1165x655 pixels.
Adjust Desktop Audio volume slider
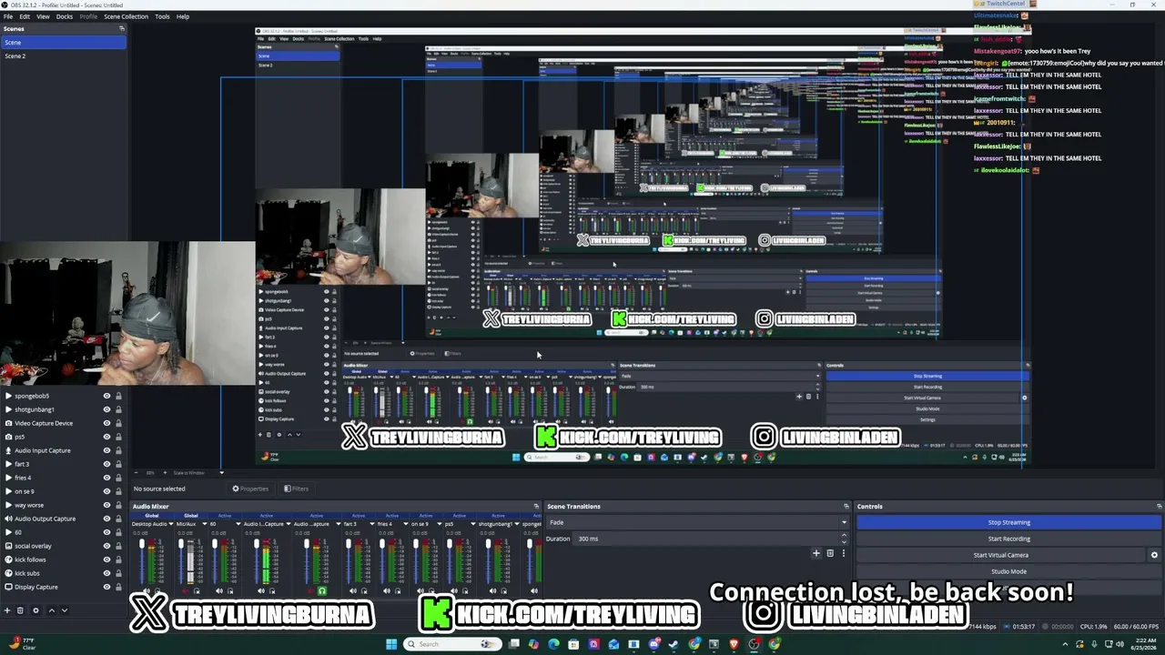point(142,559)
